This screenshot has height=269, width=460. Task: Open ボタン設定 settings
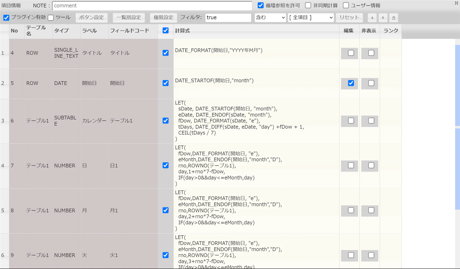(x=91, y=18)
